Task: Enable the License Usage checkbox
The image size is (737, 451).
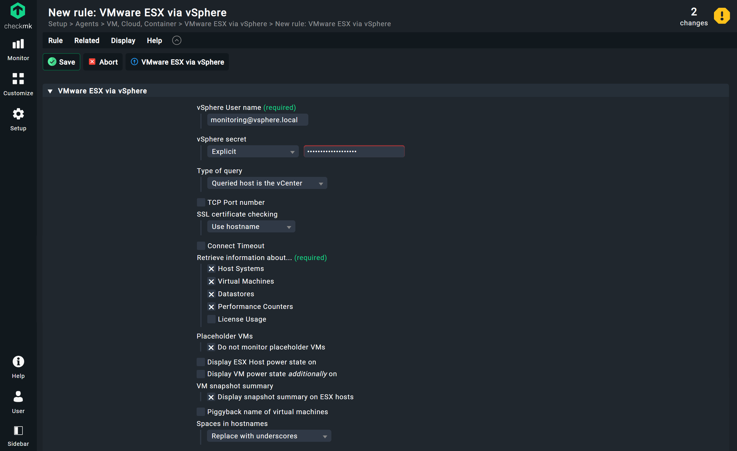Action: pyautogui.click(x=212, y=319)
